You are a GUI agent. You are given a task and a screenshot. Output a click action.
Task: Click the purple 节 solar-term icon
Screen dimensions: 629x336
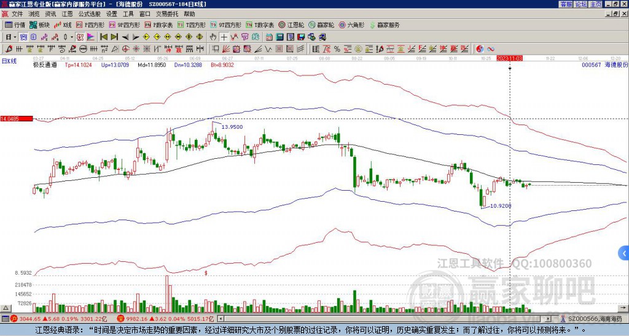244,37
